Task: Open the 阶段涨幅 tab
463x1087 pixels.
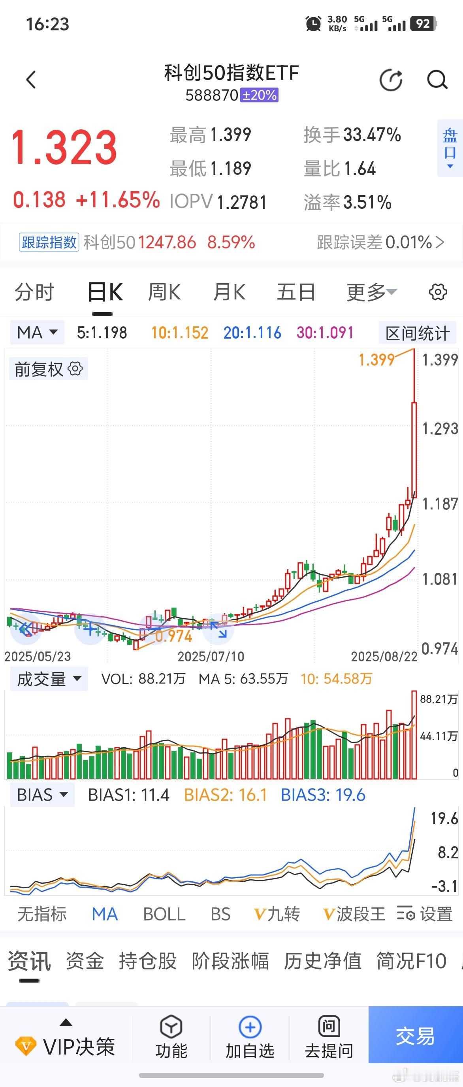Action: (x=230, y=961)
